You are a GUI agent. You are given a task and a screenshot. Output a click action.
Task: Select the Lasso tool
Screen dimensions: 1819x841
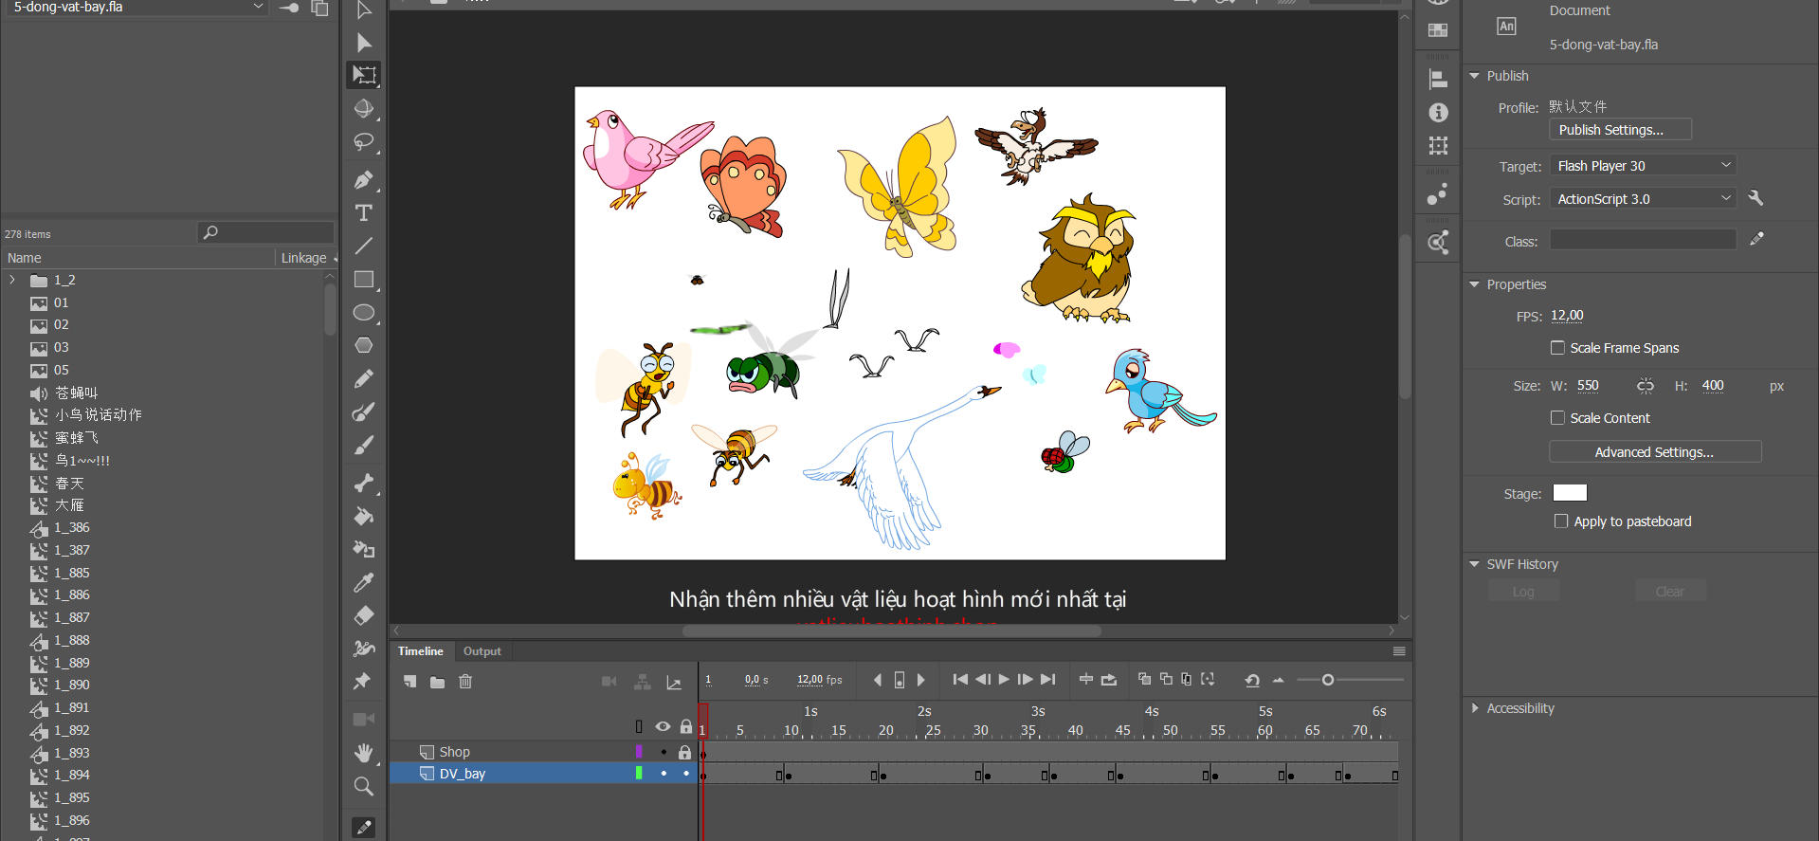click(363, 142)
